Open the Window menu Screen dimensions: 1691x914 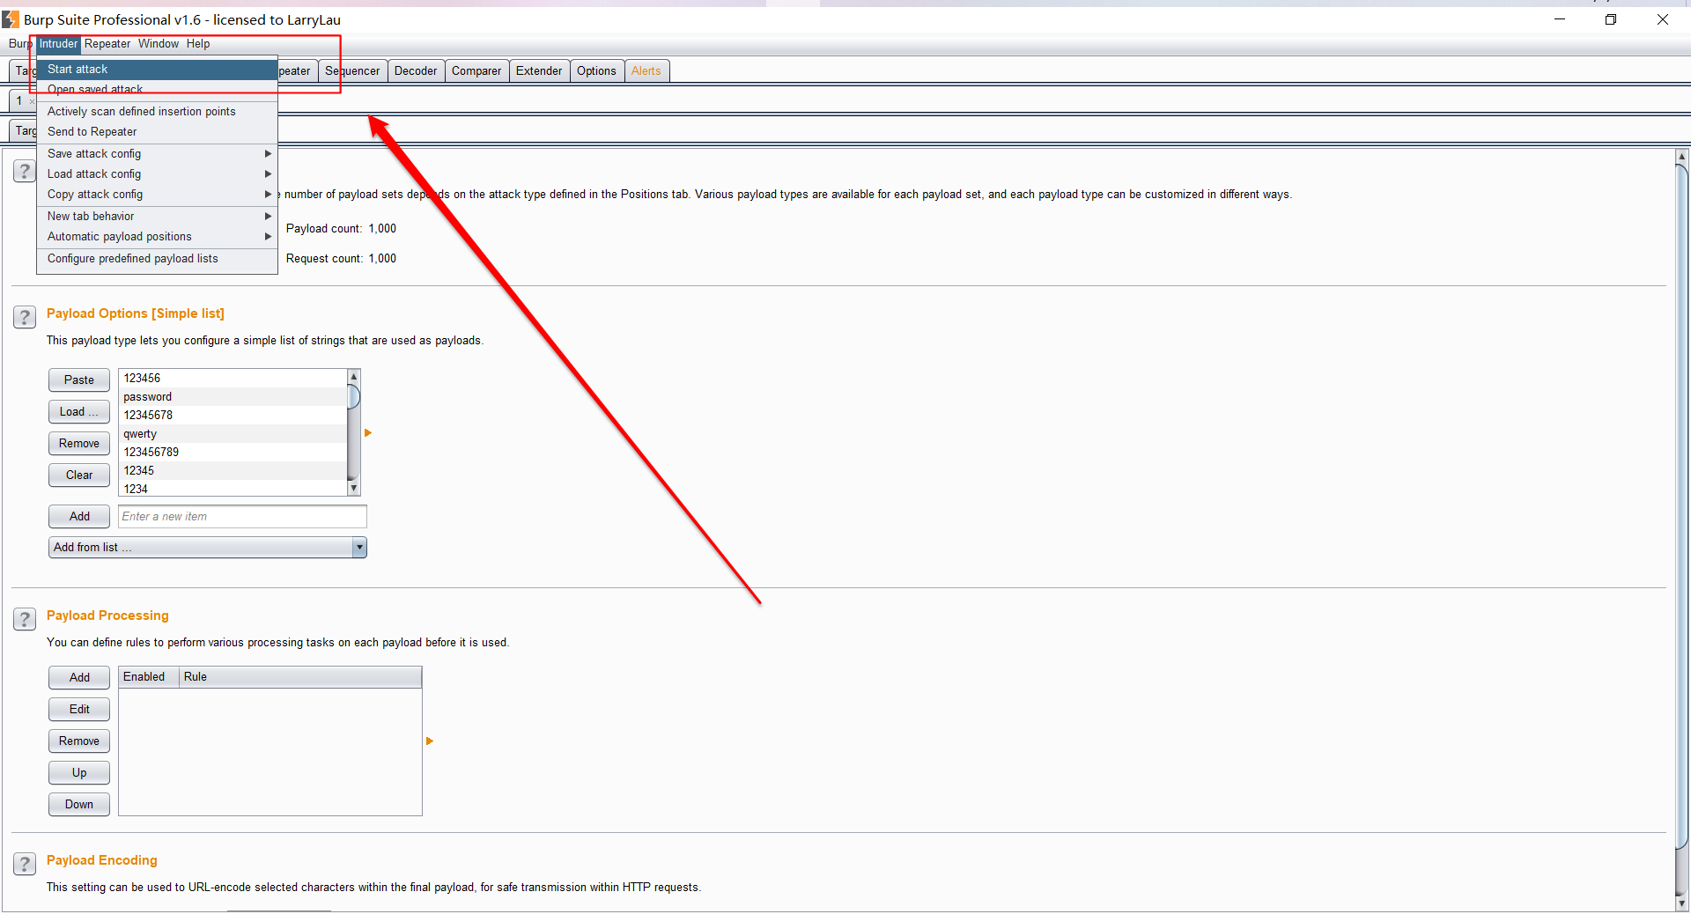pyautogui.click(x=159, y=44)
